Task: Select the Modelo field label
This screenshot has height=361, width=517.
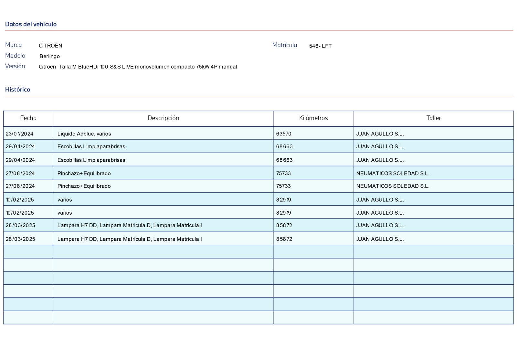Action: [x=15, y=56]
